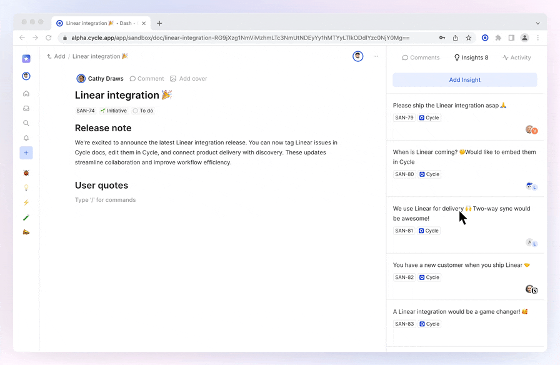560x365 pixels.
Task: Toggle the browser side panel icon
Action: pyautogui.click(x=511, y=38)
